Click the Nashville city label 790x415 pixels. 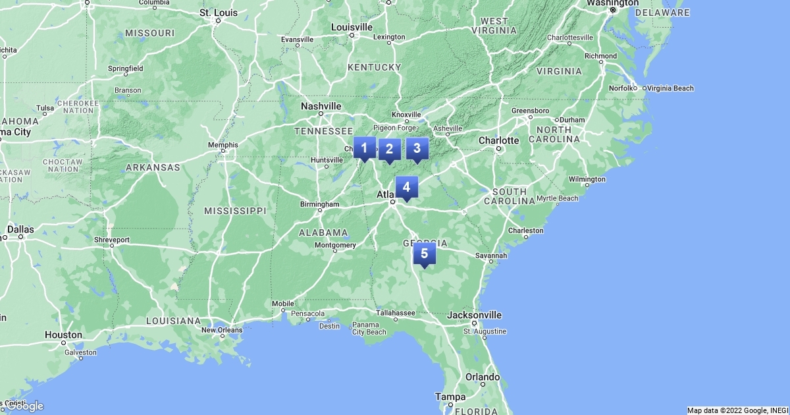click(321, 106)
